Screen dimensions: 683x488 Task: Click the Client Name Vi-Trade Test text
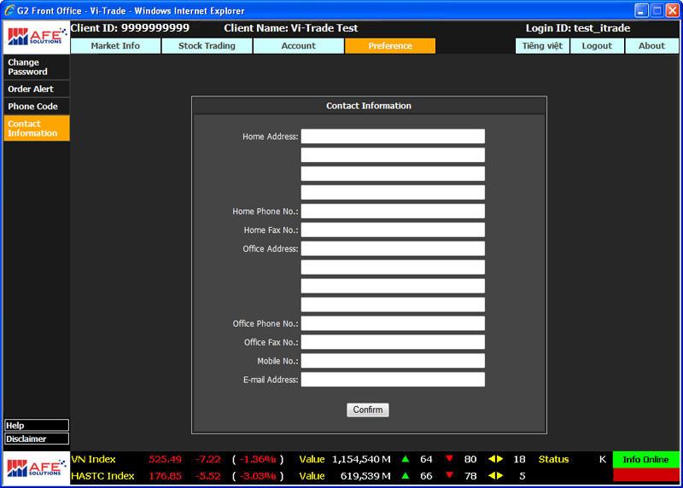pos(291,28)
